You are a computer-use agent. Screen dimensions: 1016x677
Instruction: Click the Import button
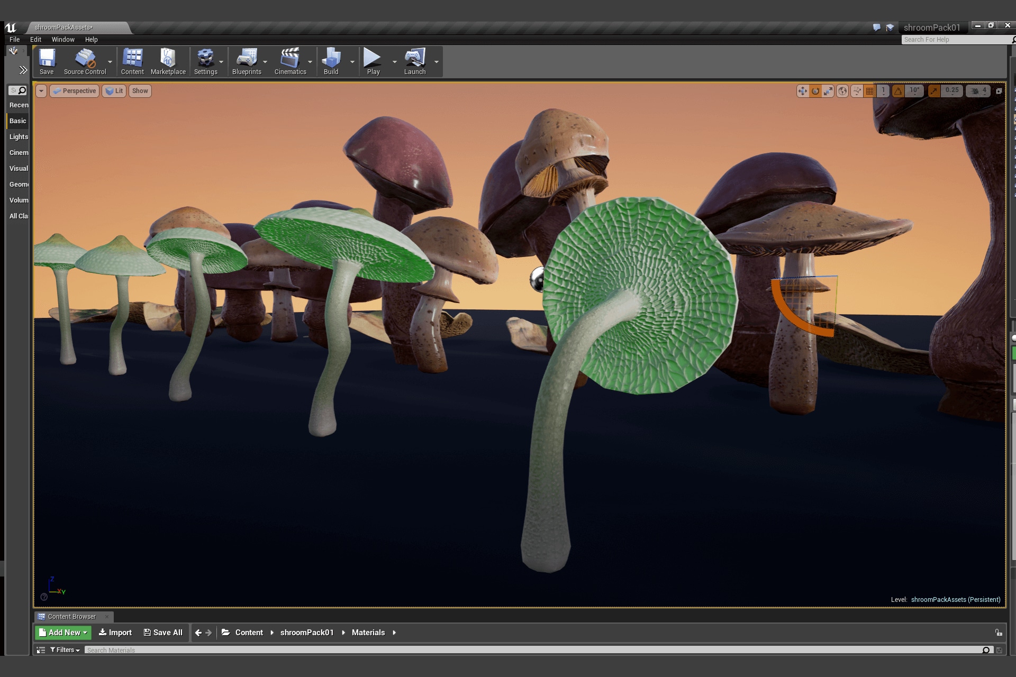point(115,633)
